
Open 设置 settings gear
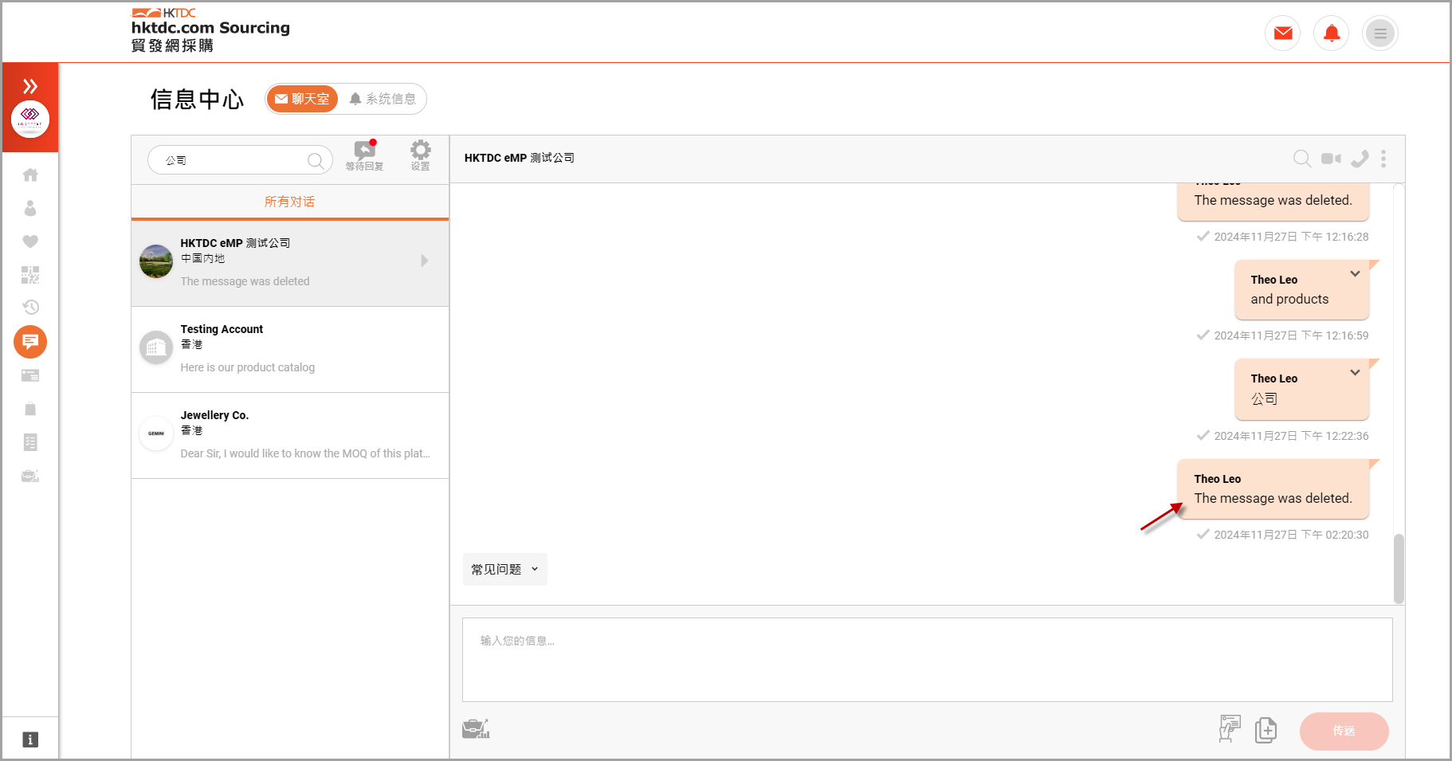click(421, 155)
